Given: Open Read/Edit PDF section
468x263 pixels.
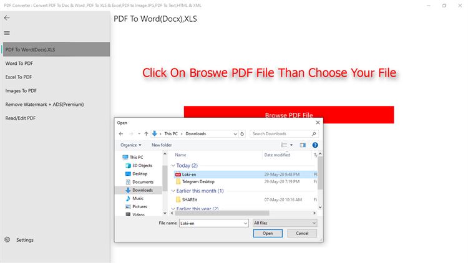Looking at the screenshot, I should 21,118.
